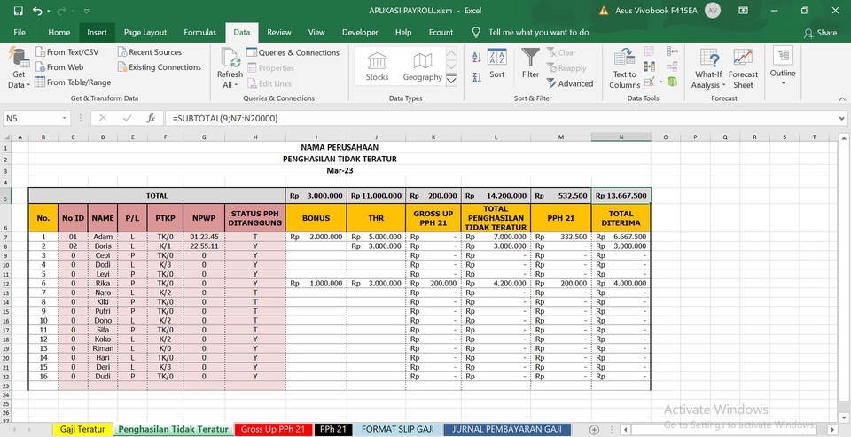
Task: Select the cell containing the name Rika
Action: click(103, 283)
